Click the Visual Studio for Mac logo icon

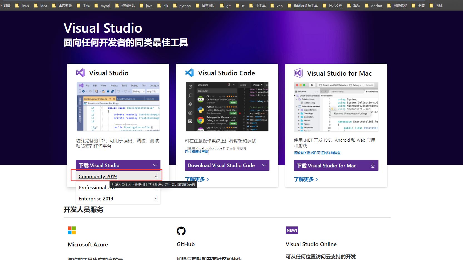click(298, 73)
